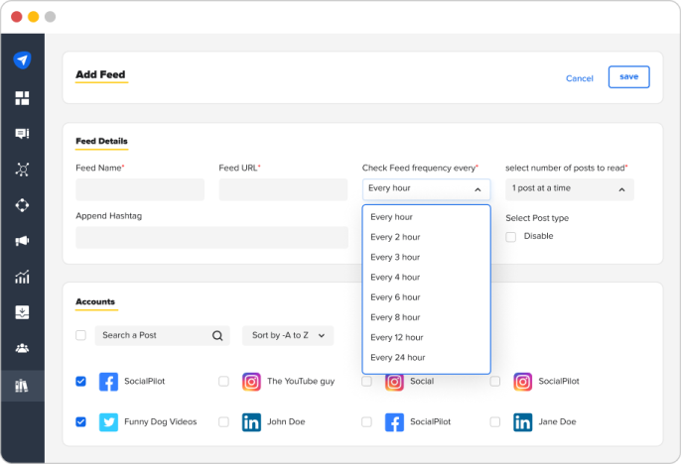Open the inbox chat bubble sidebar icon
The width and height of the screenshot is (681, 464).
pos(22,134)
